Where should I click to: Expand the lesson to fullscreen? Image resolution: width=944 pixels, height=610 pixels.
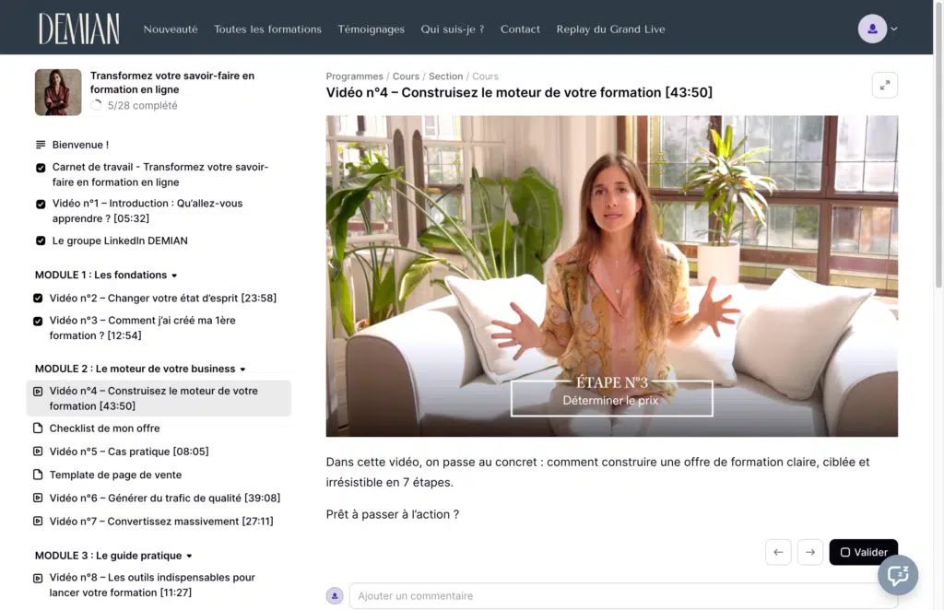(x=884, y=86)
